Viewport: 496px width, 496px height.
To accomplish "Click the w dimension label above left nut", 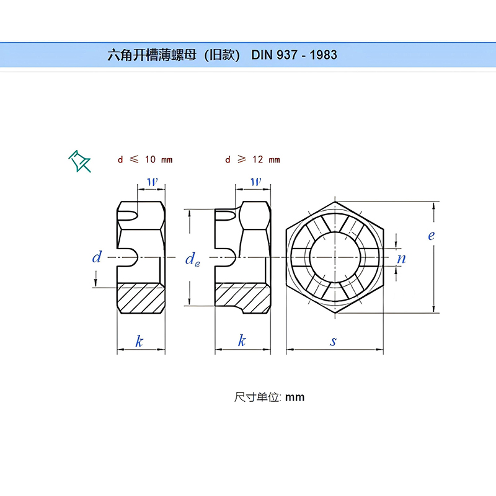I will click(x=152, y=182).
